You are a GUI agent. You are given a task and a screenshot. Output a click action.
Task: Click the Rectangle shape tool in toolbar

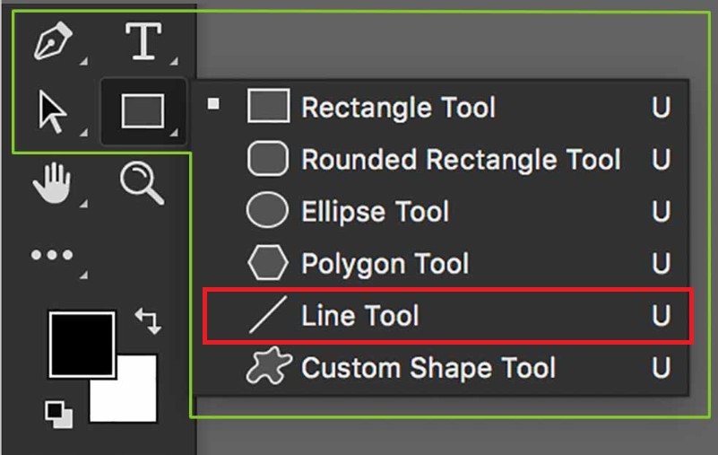[x=143, y=111]
